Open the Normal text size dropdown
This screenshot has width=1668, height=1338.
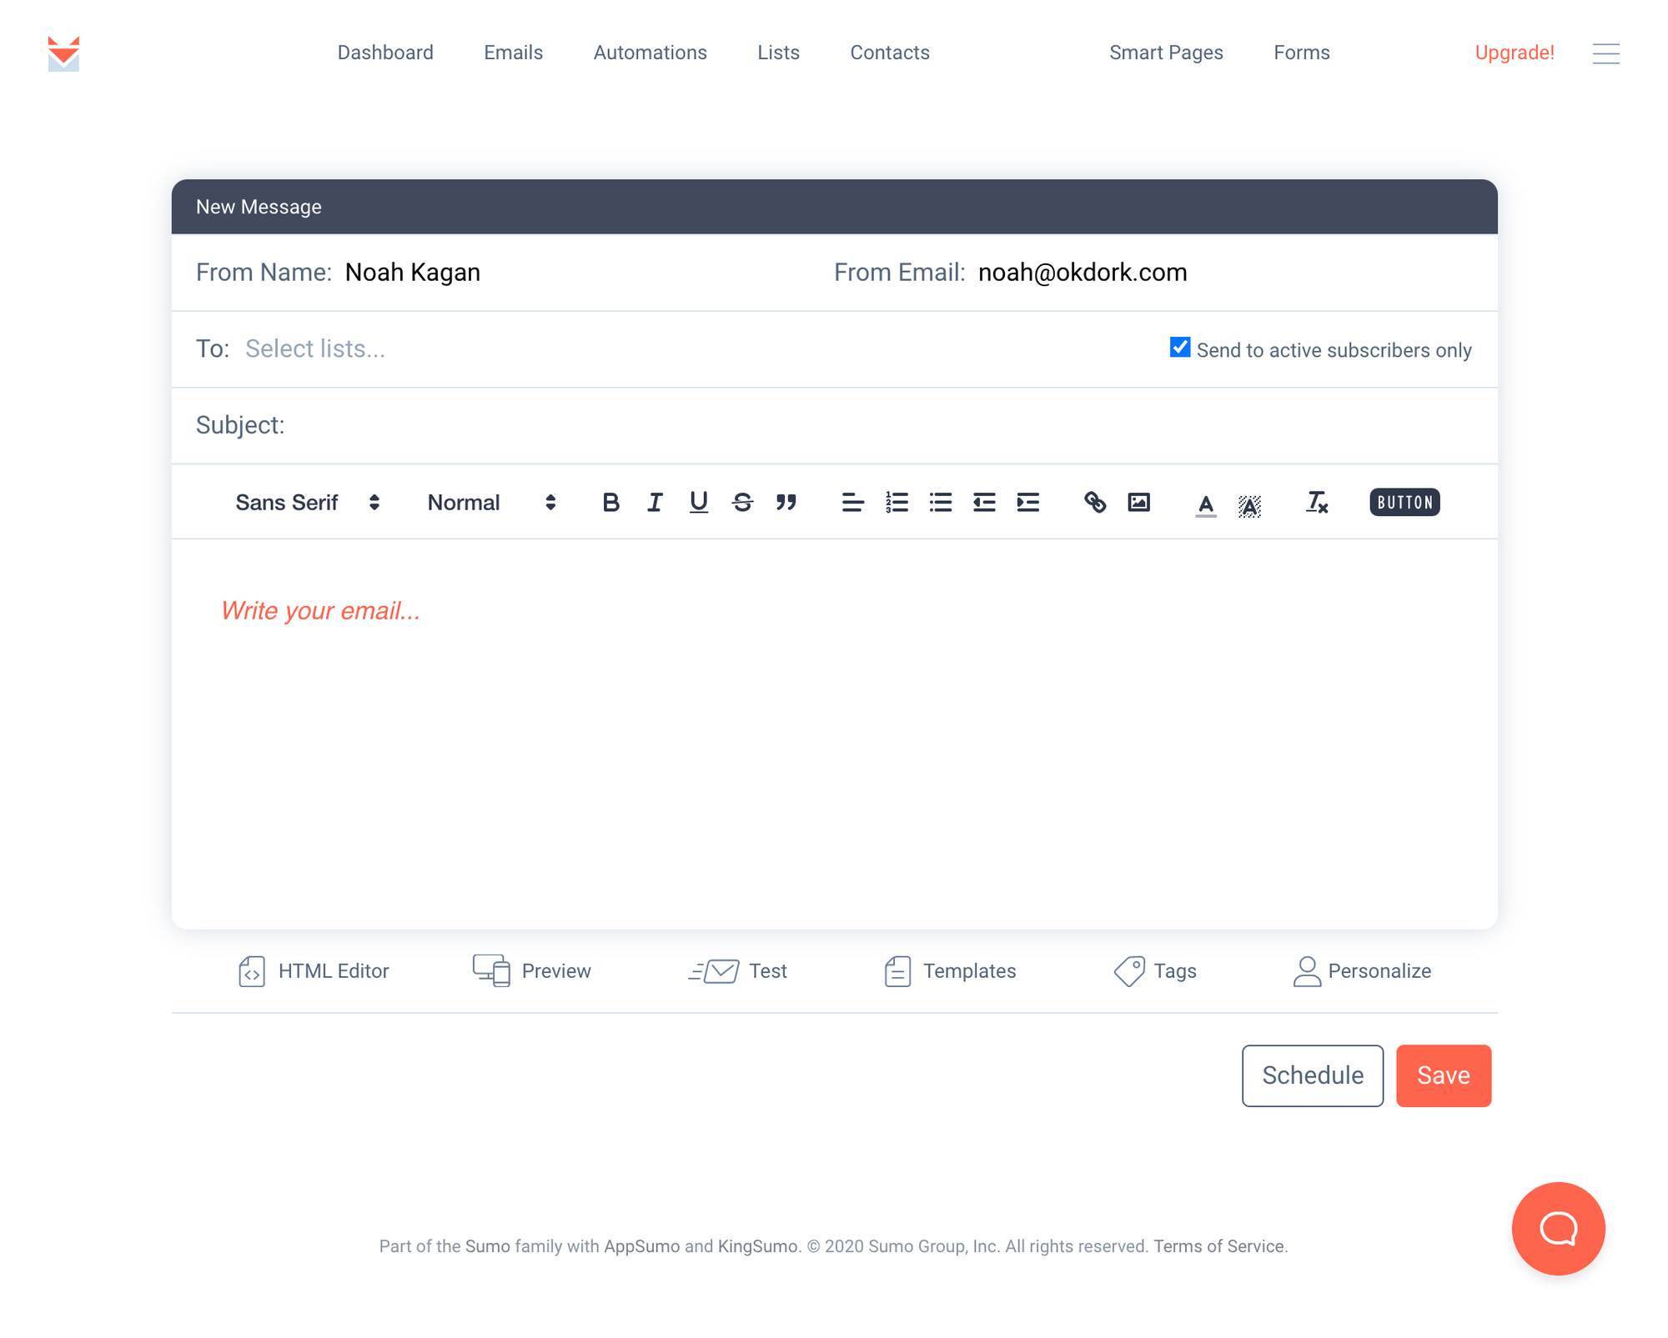(492, 503)
